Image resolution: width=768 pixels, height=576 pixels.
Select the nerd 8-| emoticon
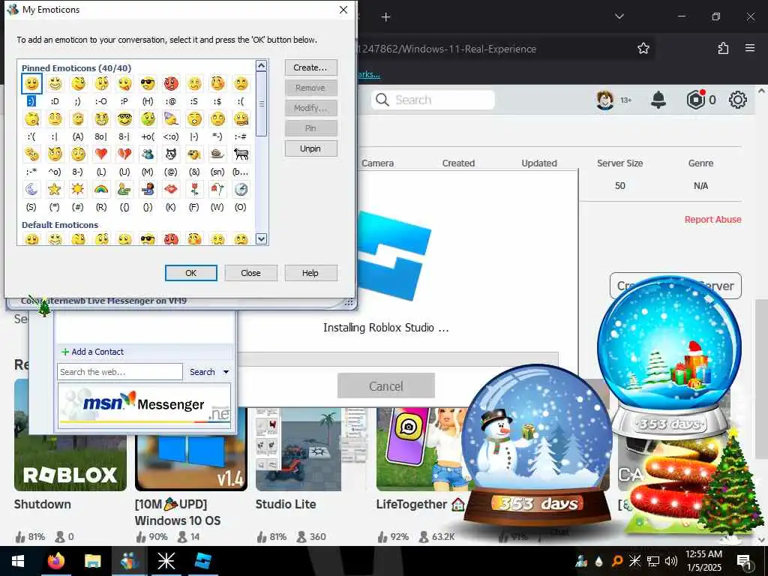pos(124,119)
